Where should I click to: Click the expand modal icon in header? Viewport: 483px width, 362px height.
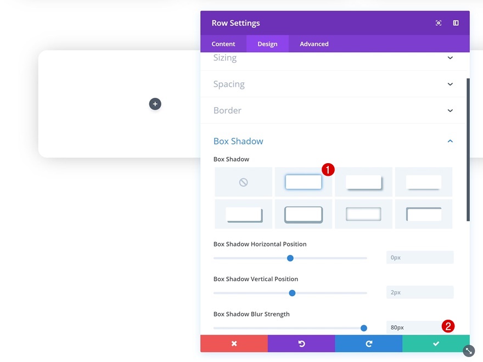tap(438, 23)
